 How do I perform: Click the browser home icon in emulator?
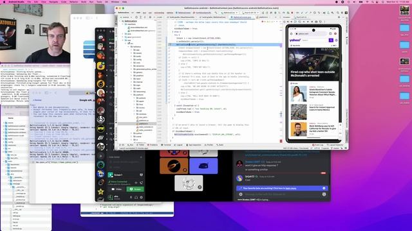pyautogui.click(x=291, y=34)
